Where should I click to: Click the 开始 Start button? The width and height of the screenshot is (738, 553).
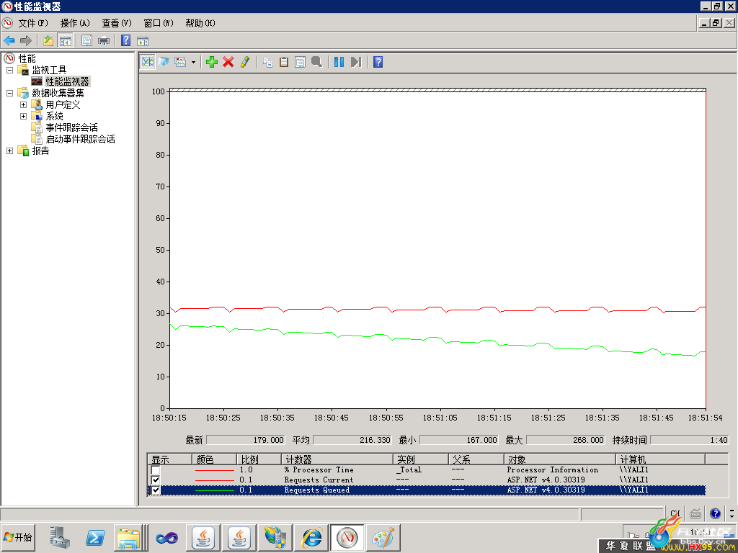click(18, 537)
